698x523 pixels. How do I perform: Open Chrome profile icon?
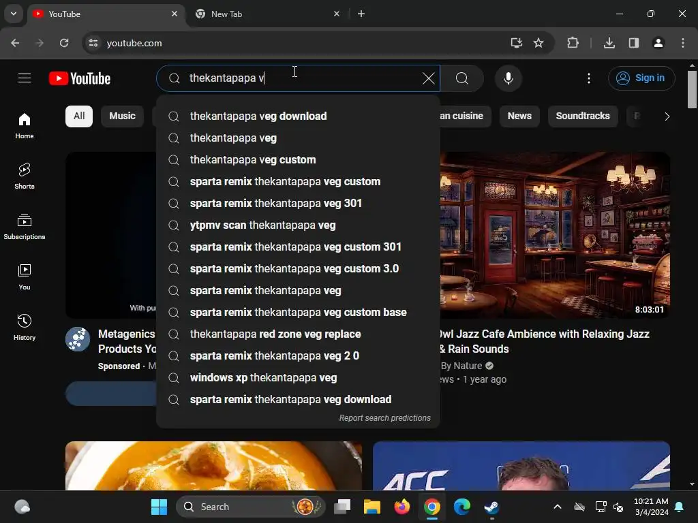pyautogui.click(x=658, y=43)
